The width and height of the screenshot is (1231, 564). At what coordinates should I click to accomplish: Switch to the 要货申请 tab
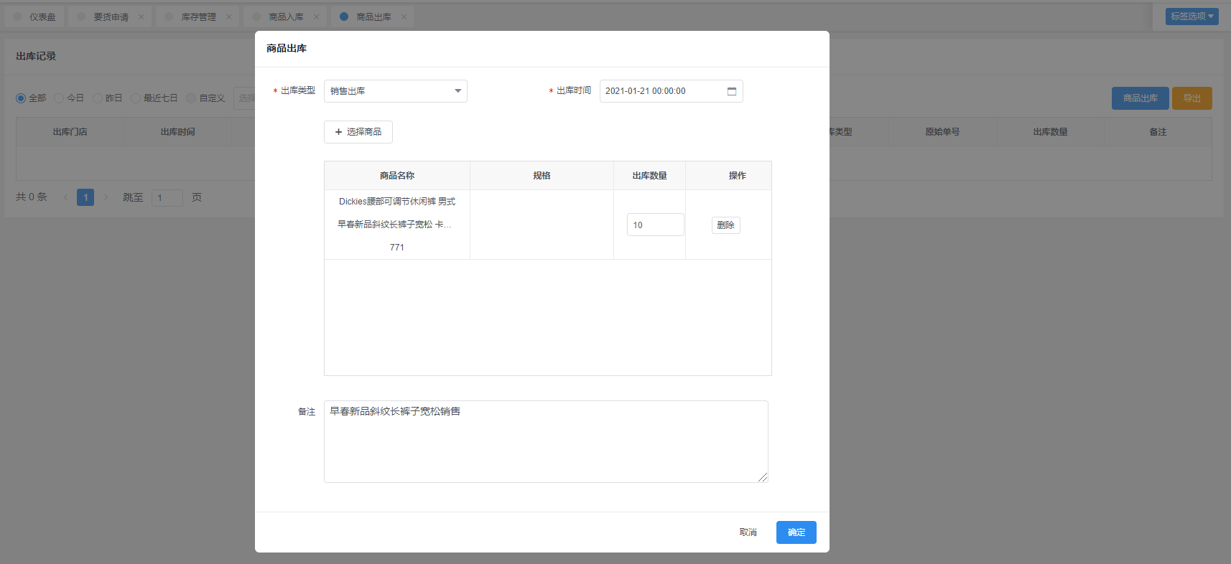click(x=110, y=17)
